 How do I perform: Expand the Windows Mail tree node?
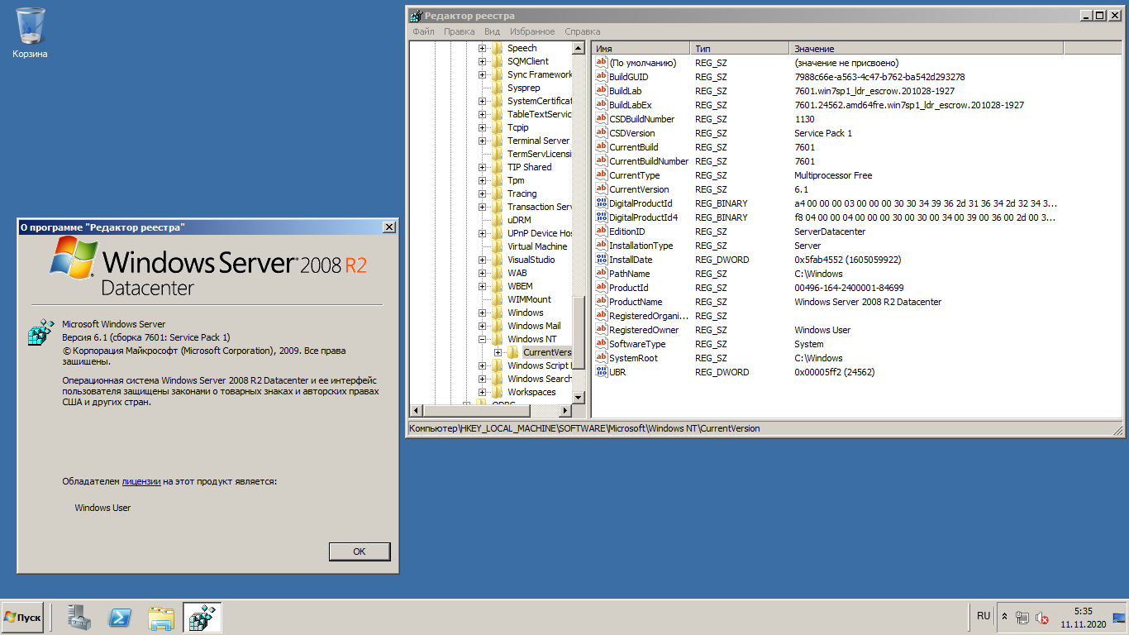482,326
